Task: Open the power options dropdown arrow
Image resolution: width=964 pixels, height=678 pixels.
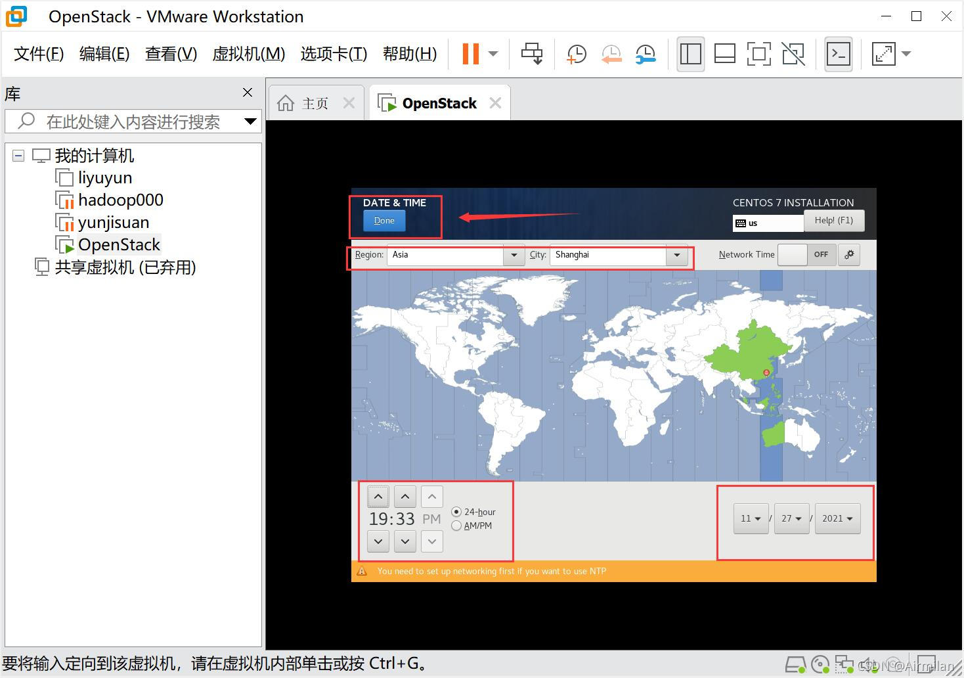Action: (x=494, y=54)
